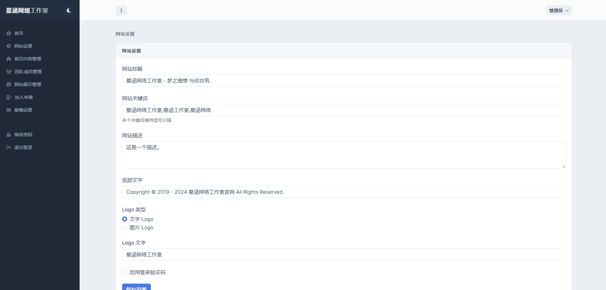The width and height of the screenshot is (606, 290).
Task: Click the 保存设置 button
Action: 136,287
